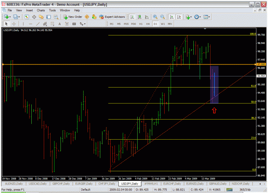Click the New Order button
This screenshot has height=193, width=268.
click(x=73, y=17)
